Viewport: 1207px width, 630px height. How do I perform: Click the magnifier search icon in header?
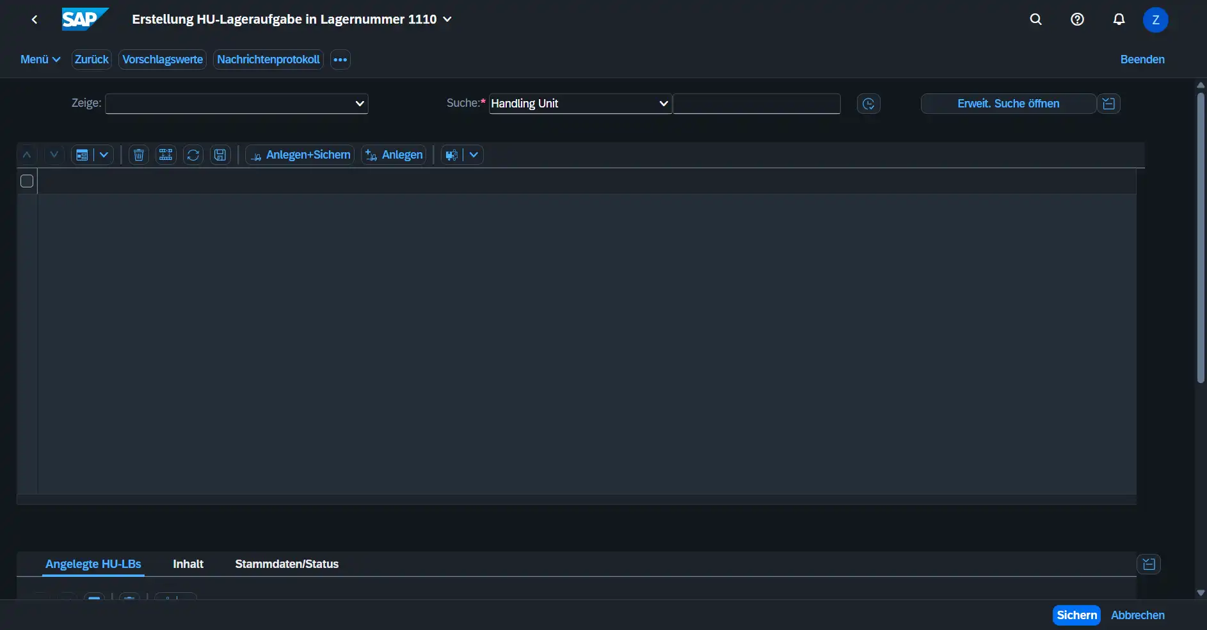pyautogui.click(x=1035, y=19)
